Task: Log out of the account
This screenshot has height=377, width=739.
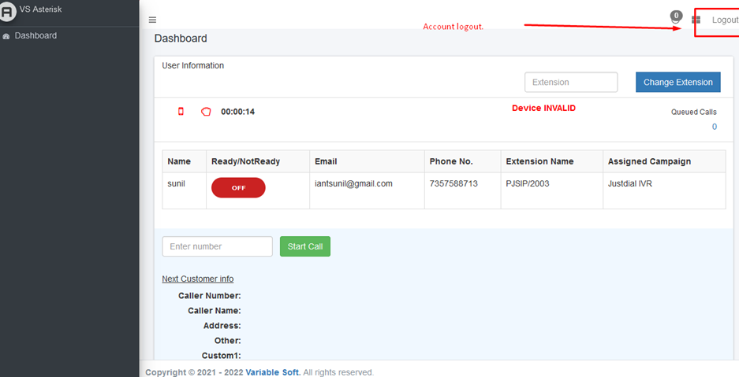Action: click(724, 20)
